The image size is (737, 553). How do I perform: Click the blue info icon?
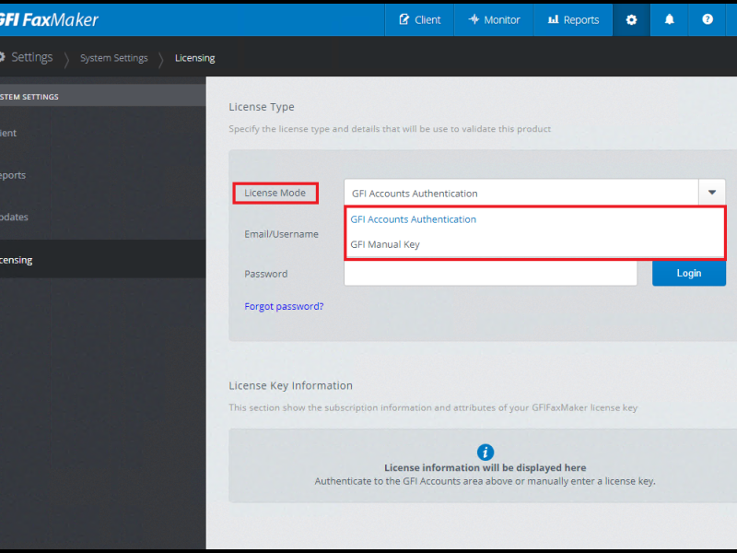(485, 452)
